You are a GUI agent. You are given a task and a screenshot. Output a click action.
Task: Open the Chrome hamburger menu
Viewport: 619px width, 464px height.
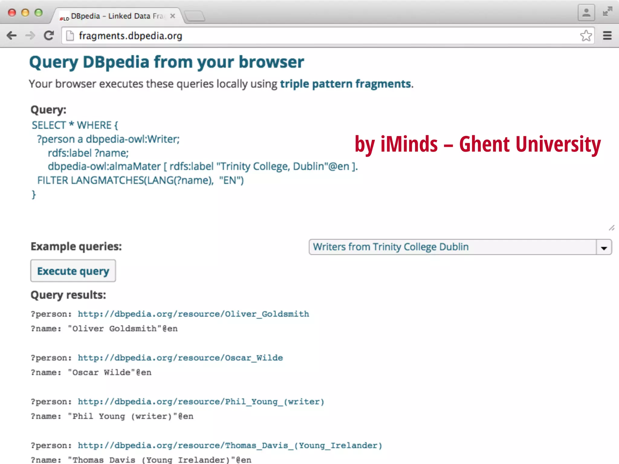coord(607,36)
